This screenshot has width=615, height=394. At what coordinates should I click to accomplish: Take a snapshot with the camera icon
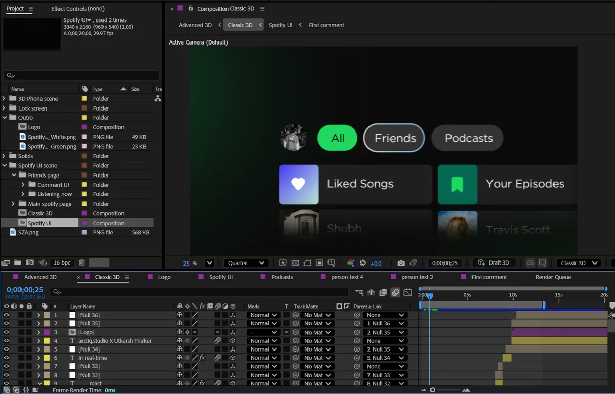(x=401, y=263)
